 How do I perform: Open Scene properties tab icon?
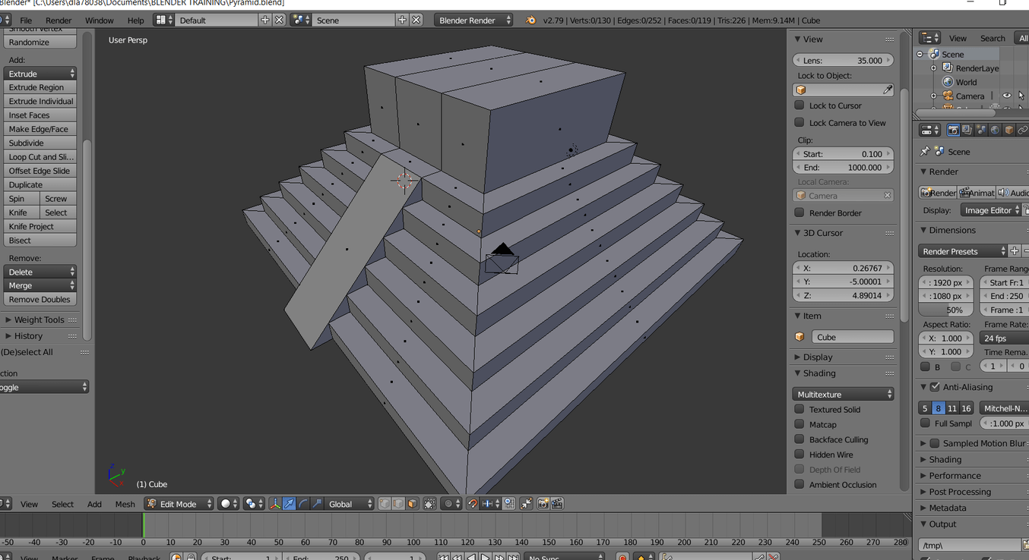point(981,131)
